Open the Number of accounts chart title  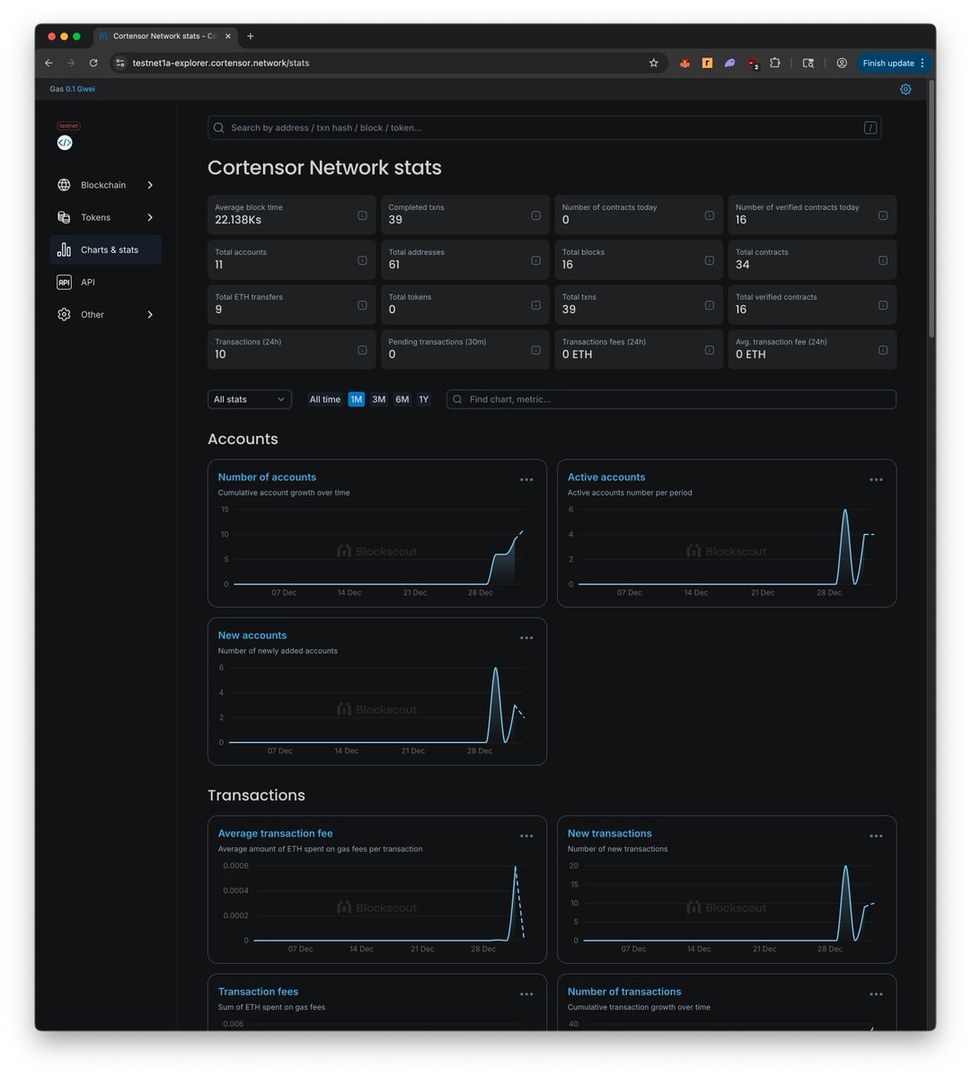pos(267,477)
